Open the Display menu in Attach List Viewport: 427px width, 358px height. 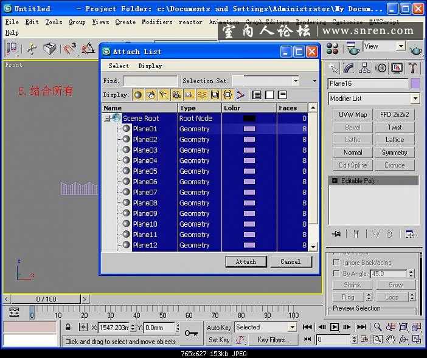150,66
